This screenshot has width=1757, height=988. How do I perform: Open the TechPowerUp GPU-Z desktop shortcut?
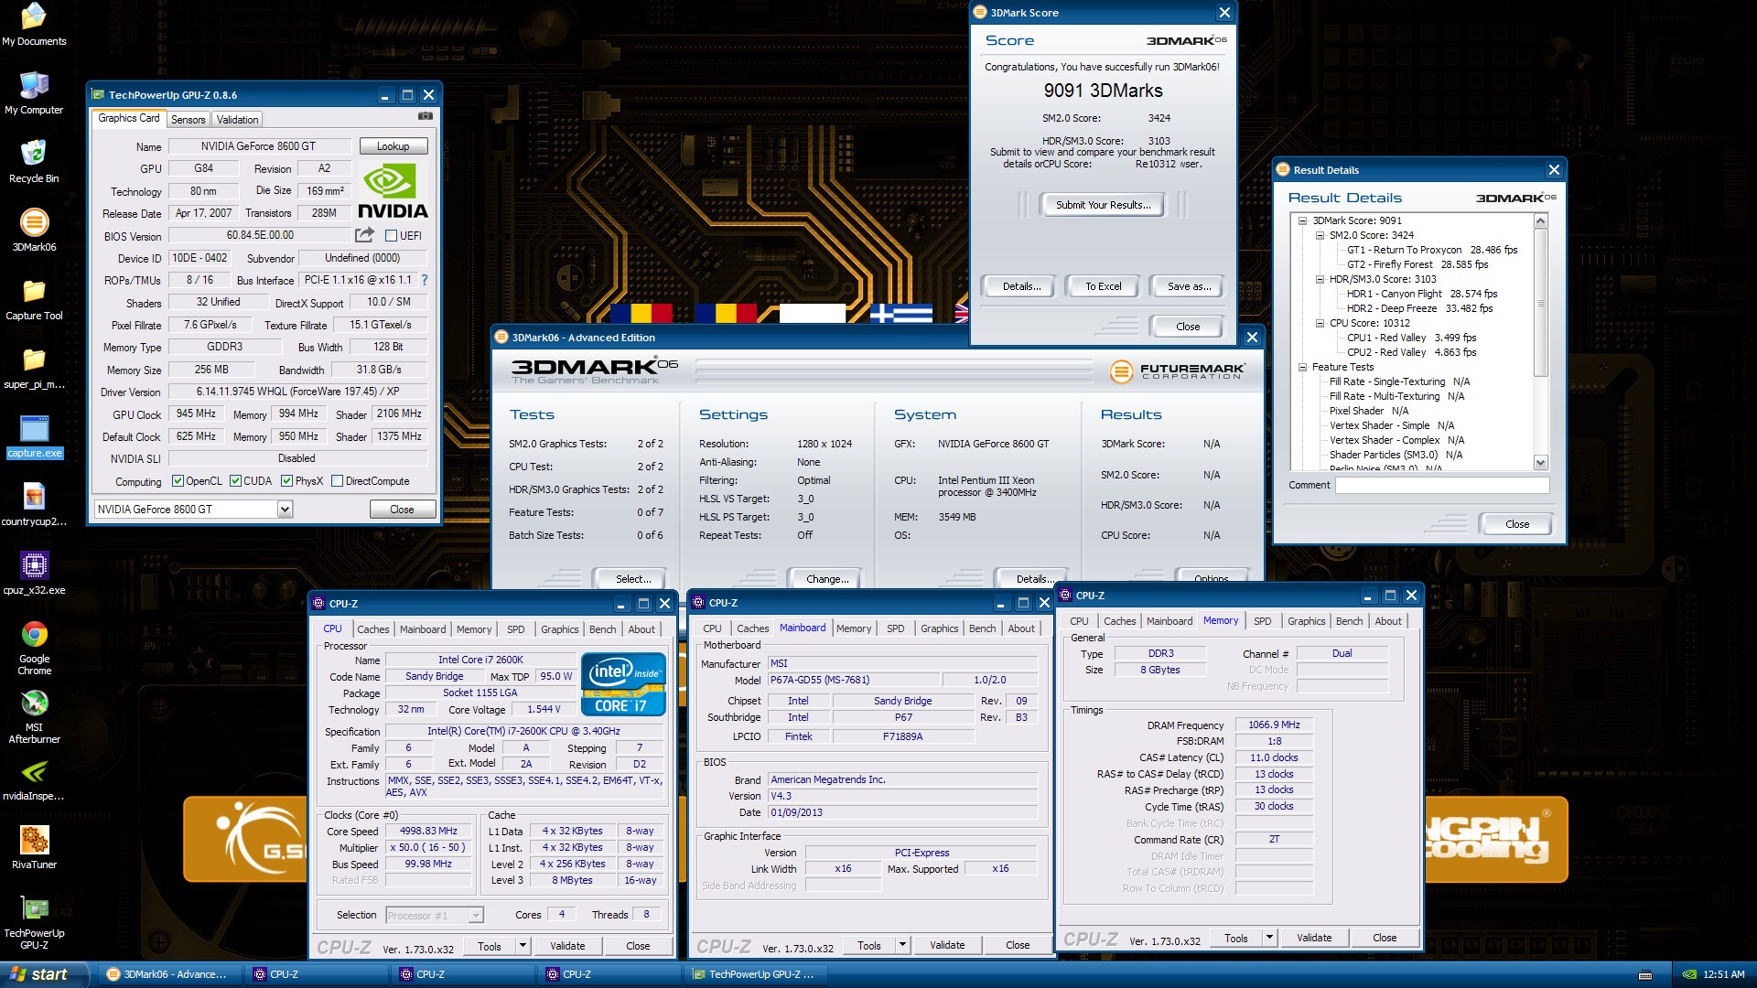click(34, 922)
